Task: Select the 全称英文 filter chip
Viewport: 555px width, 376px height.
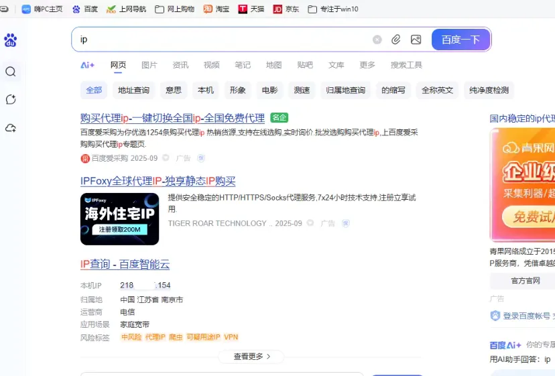Action: 438,90
